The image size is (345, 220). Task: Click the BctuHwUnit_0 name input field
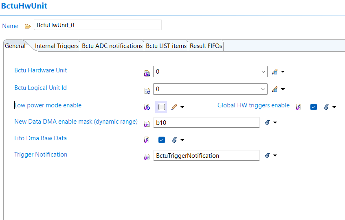98,25
